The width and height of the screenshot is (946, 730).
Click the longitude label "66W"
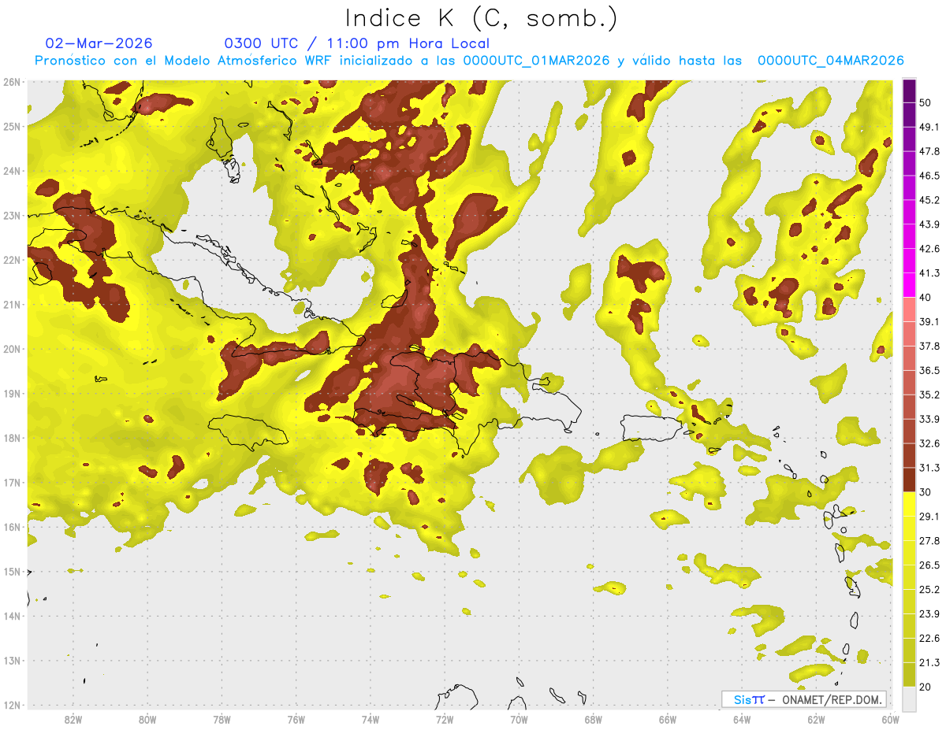pyautogui.click(x=668, y=720)
